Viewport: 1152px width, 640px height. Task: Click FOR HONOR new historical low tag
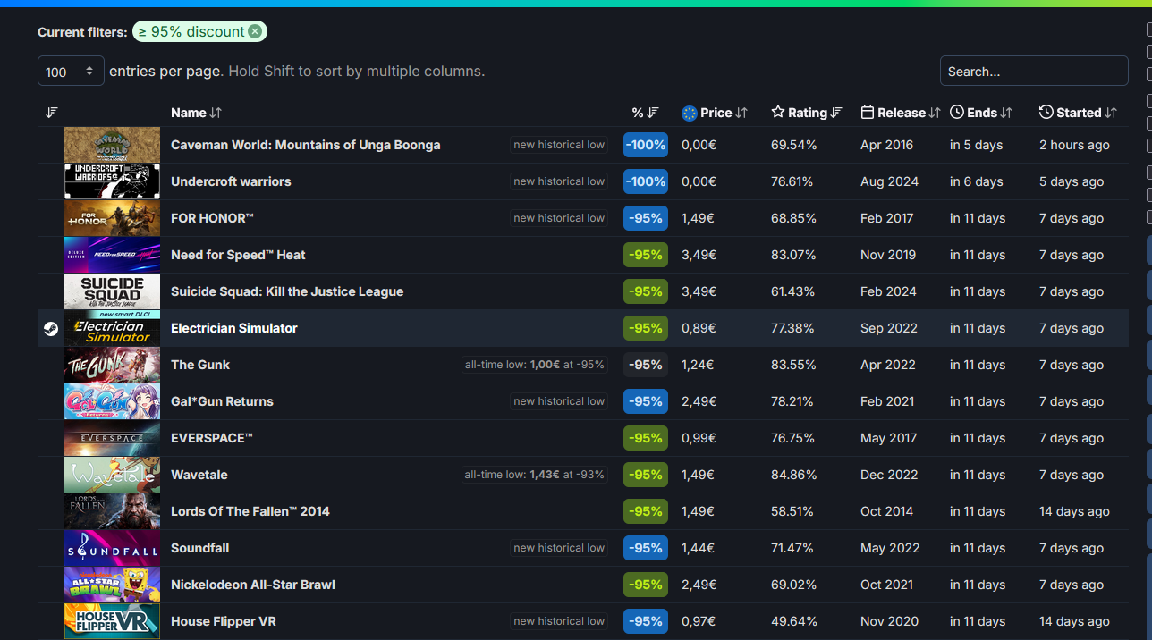559,218
